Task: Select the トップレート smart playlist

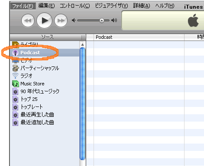Action: click(x=45, y=107)
